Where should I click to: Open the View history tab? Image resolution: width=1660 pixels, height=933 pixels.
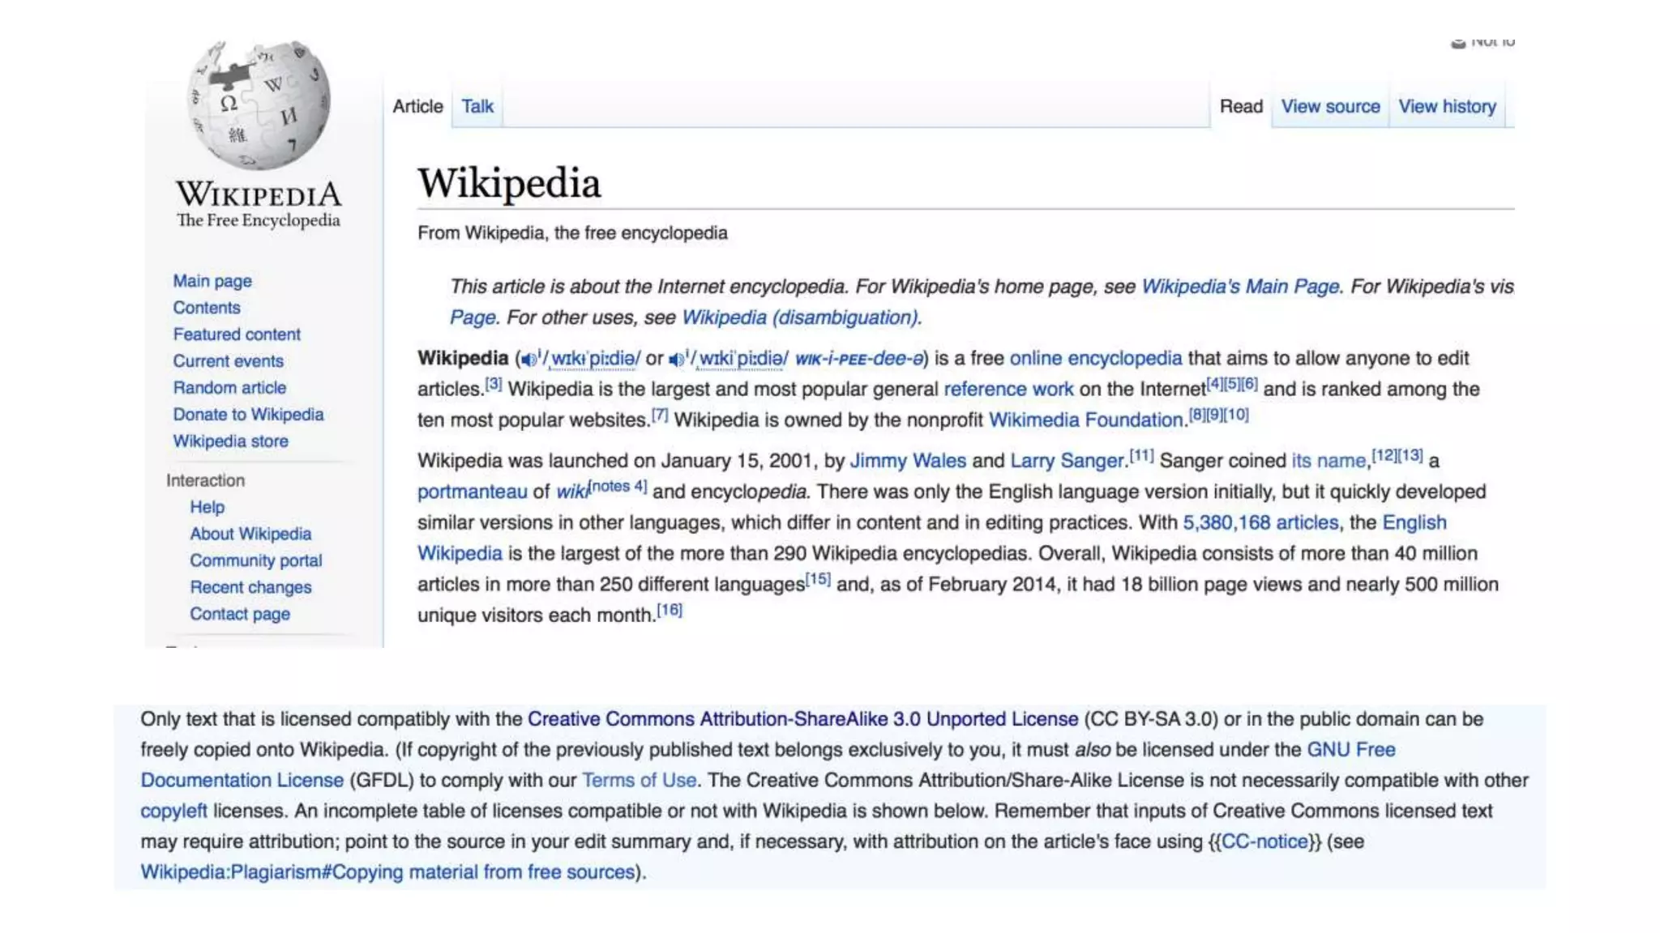click(x=1447, y=106)
